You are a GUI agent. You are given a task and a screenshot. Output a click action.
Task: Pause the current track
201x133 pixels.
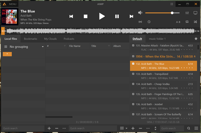click(117, 16)
